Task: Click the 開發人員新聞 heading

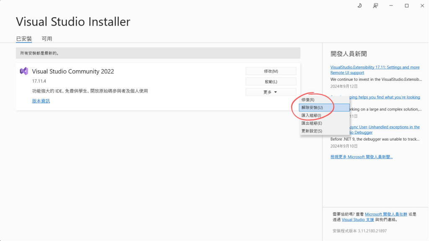Action: pos(349,54)
